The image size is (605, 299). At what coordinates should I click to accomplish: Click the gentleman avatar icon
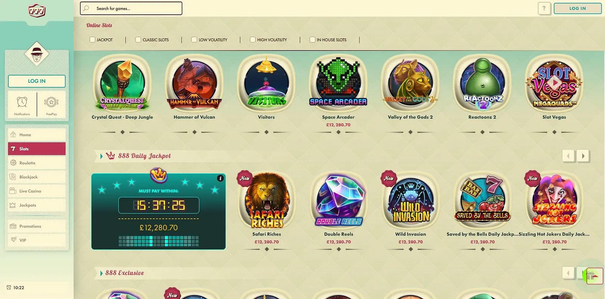37,54
